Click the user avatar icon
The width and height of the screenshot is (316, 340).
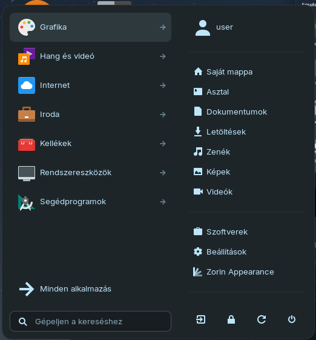pos(203,28)
